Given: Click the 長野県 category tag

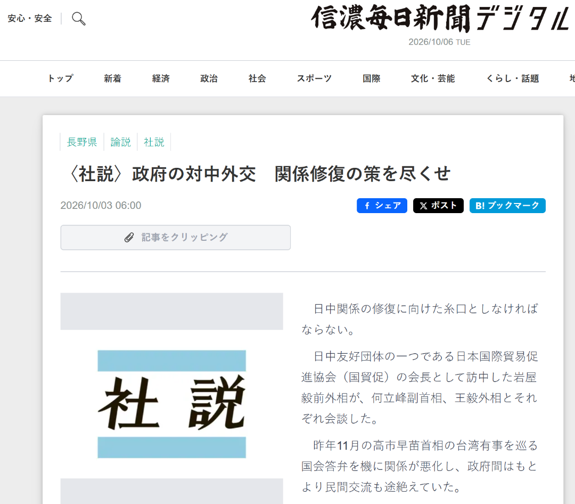Looking at the screenshot, I should click(82, 142).
